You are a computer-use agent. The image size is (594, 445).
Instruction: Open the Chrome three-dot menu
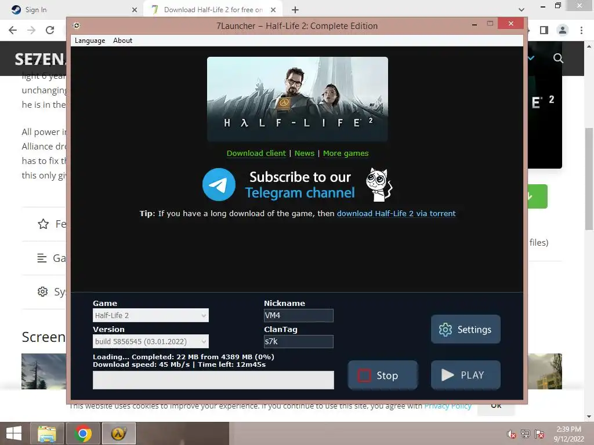581,30
